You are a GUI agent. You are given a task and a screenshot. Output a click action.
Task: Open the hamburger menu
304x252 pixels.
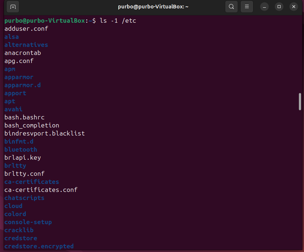click(x=246, y=7)
